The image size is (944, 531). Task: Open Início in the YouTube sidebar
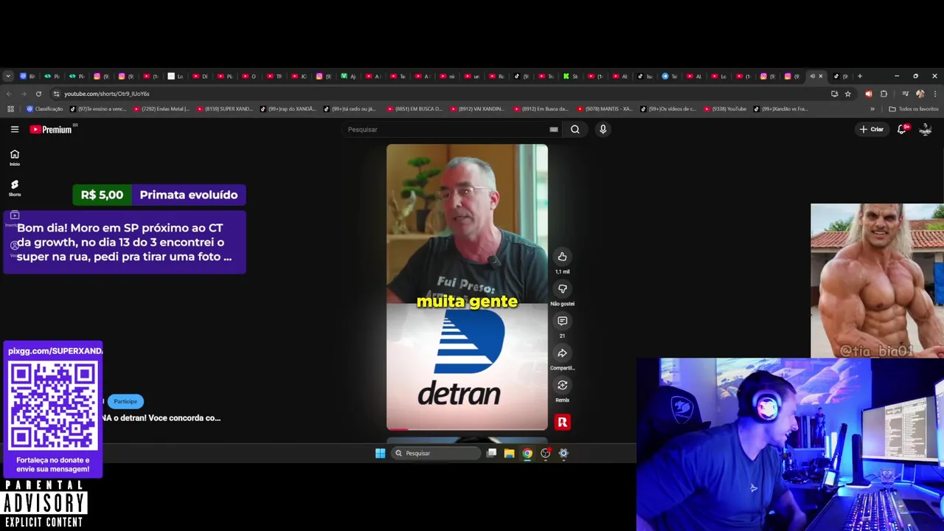[15, 157]
